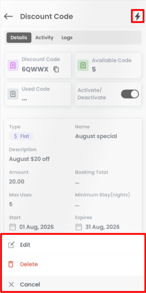Open the lightning bolt actions menu
Viewport: 146px width, 293px height.
click(137, 16)
